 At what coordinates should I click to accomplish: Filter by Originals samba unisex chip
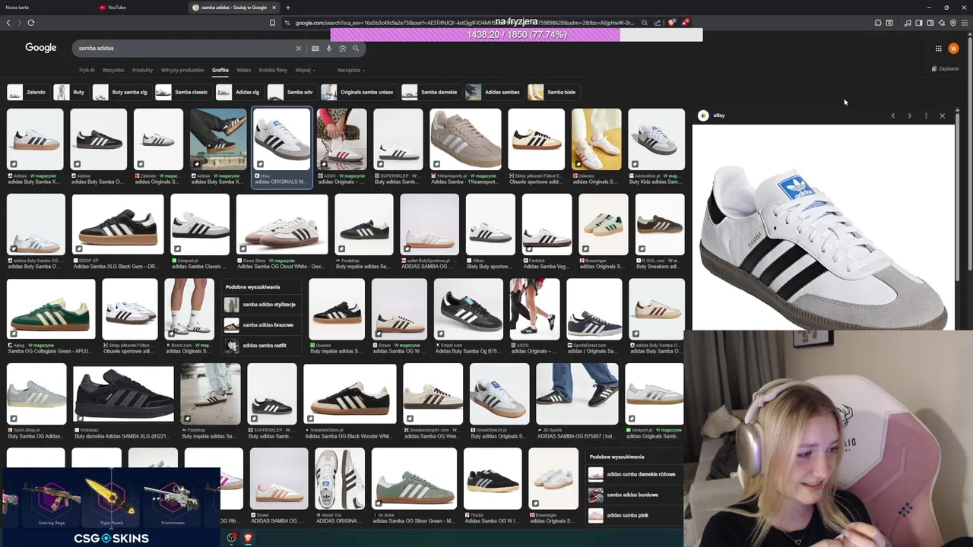(359, 92)
